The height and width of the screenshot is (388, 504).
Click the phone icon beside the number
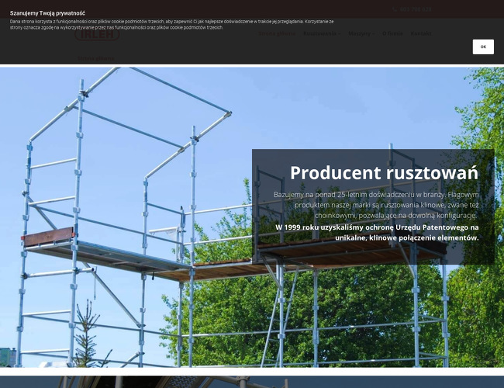click(x=395, y=9)
